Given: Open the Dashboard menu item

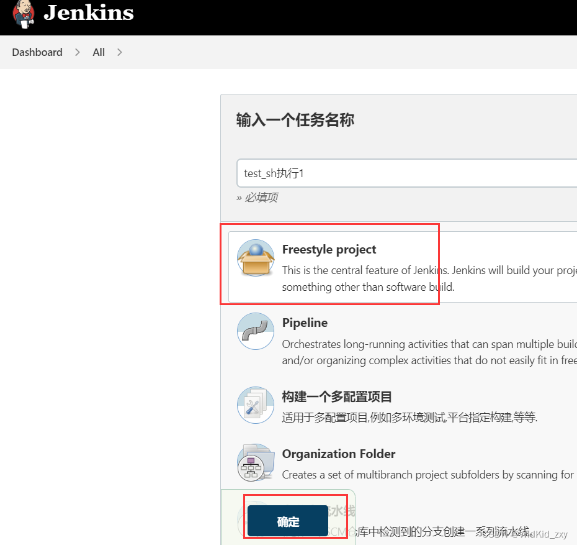Looking at the screenshot, I should pos(37,52).
